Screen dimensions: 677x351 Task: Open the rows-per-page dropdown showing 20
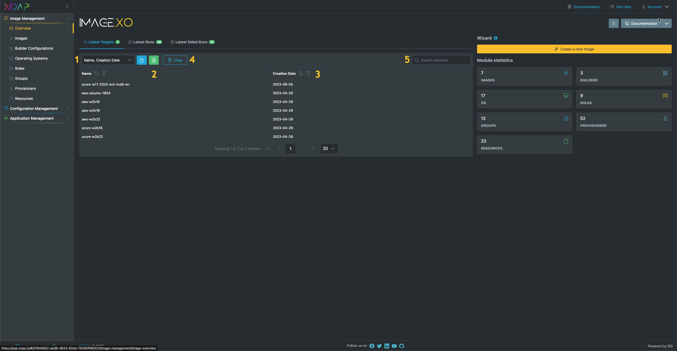tap(329, 149)
